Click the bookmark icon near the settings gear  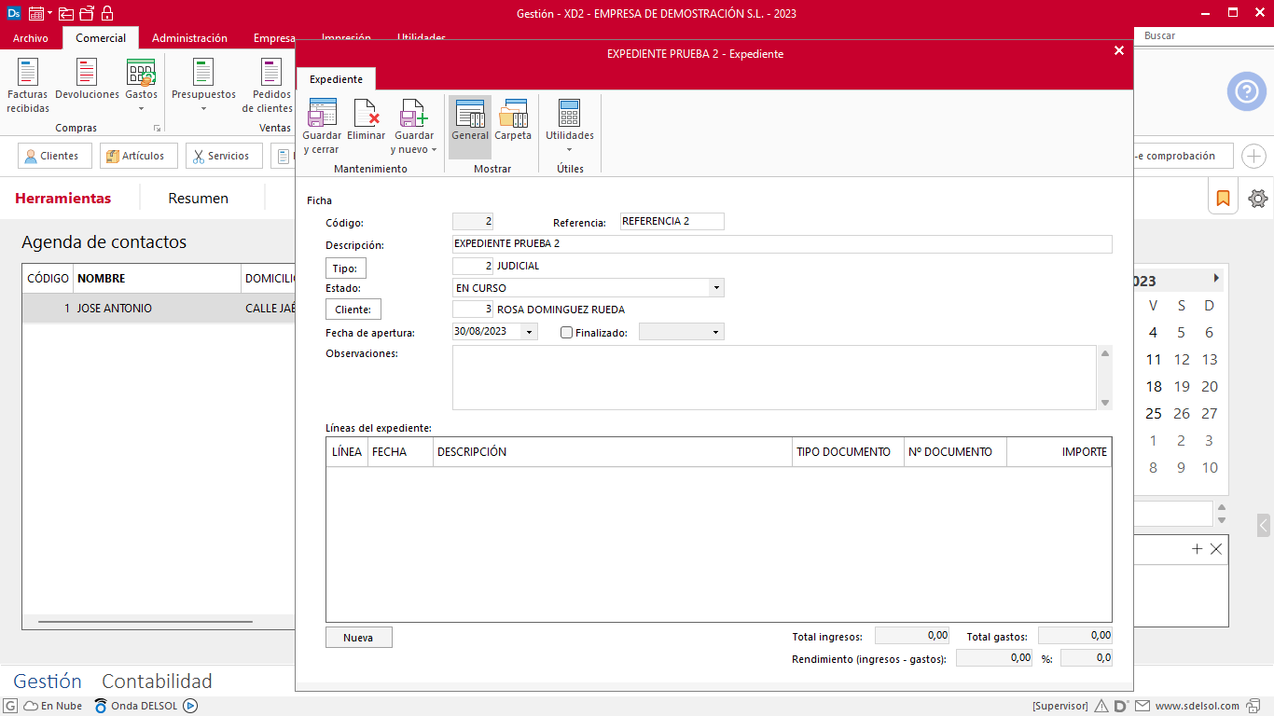1223,199
